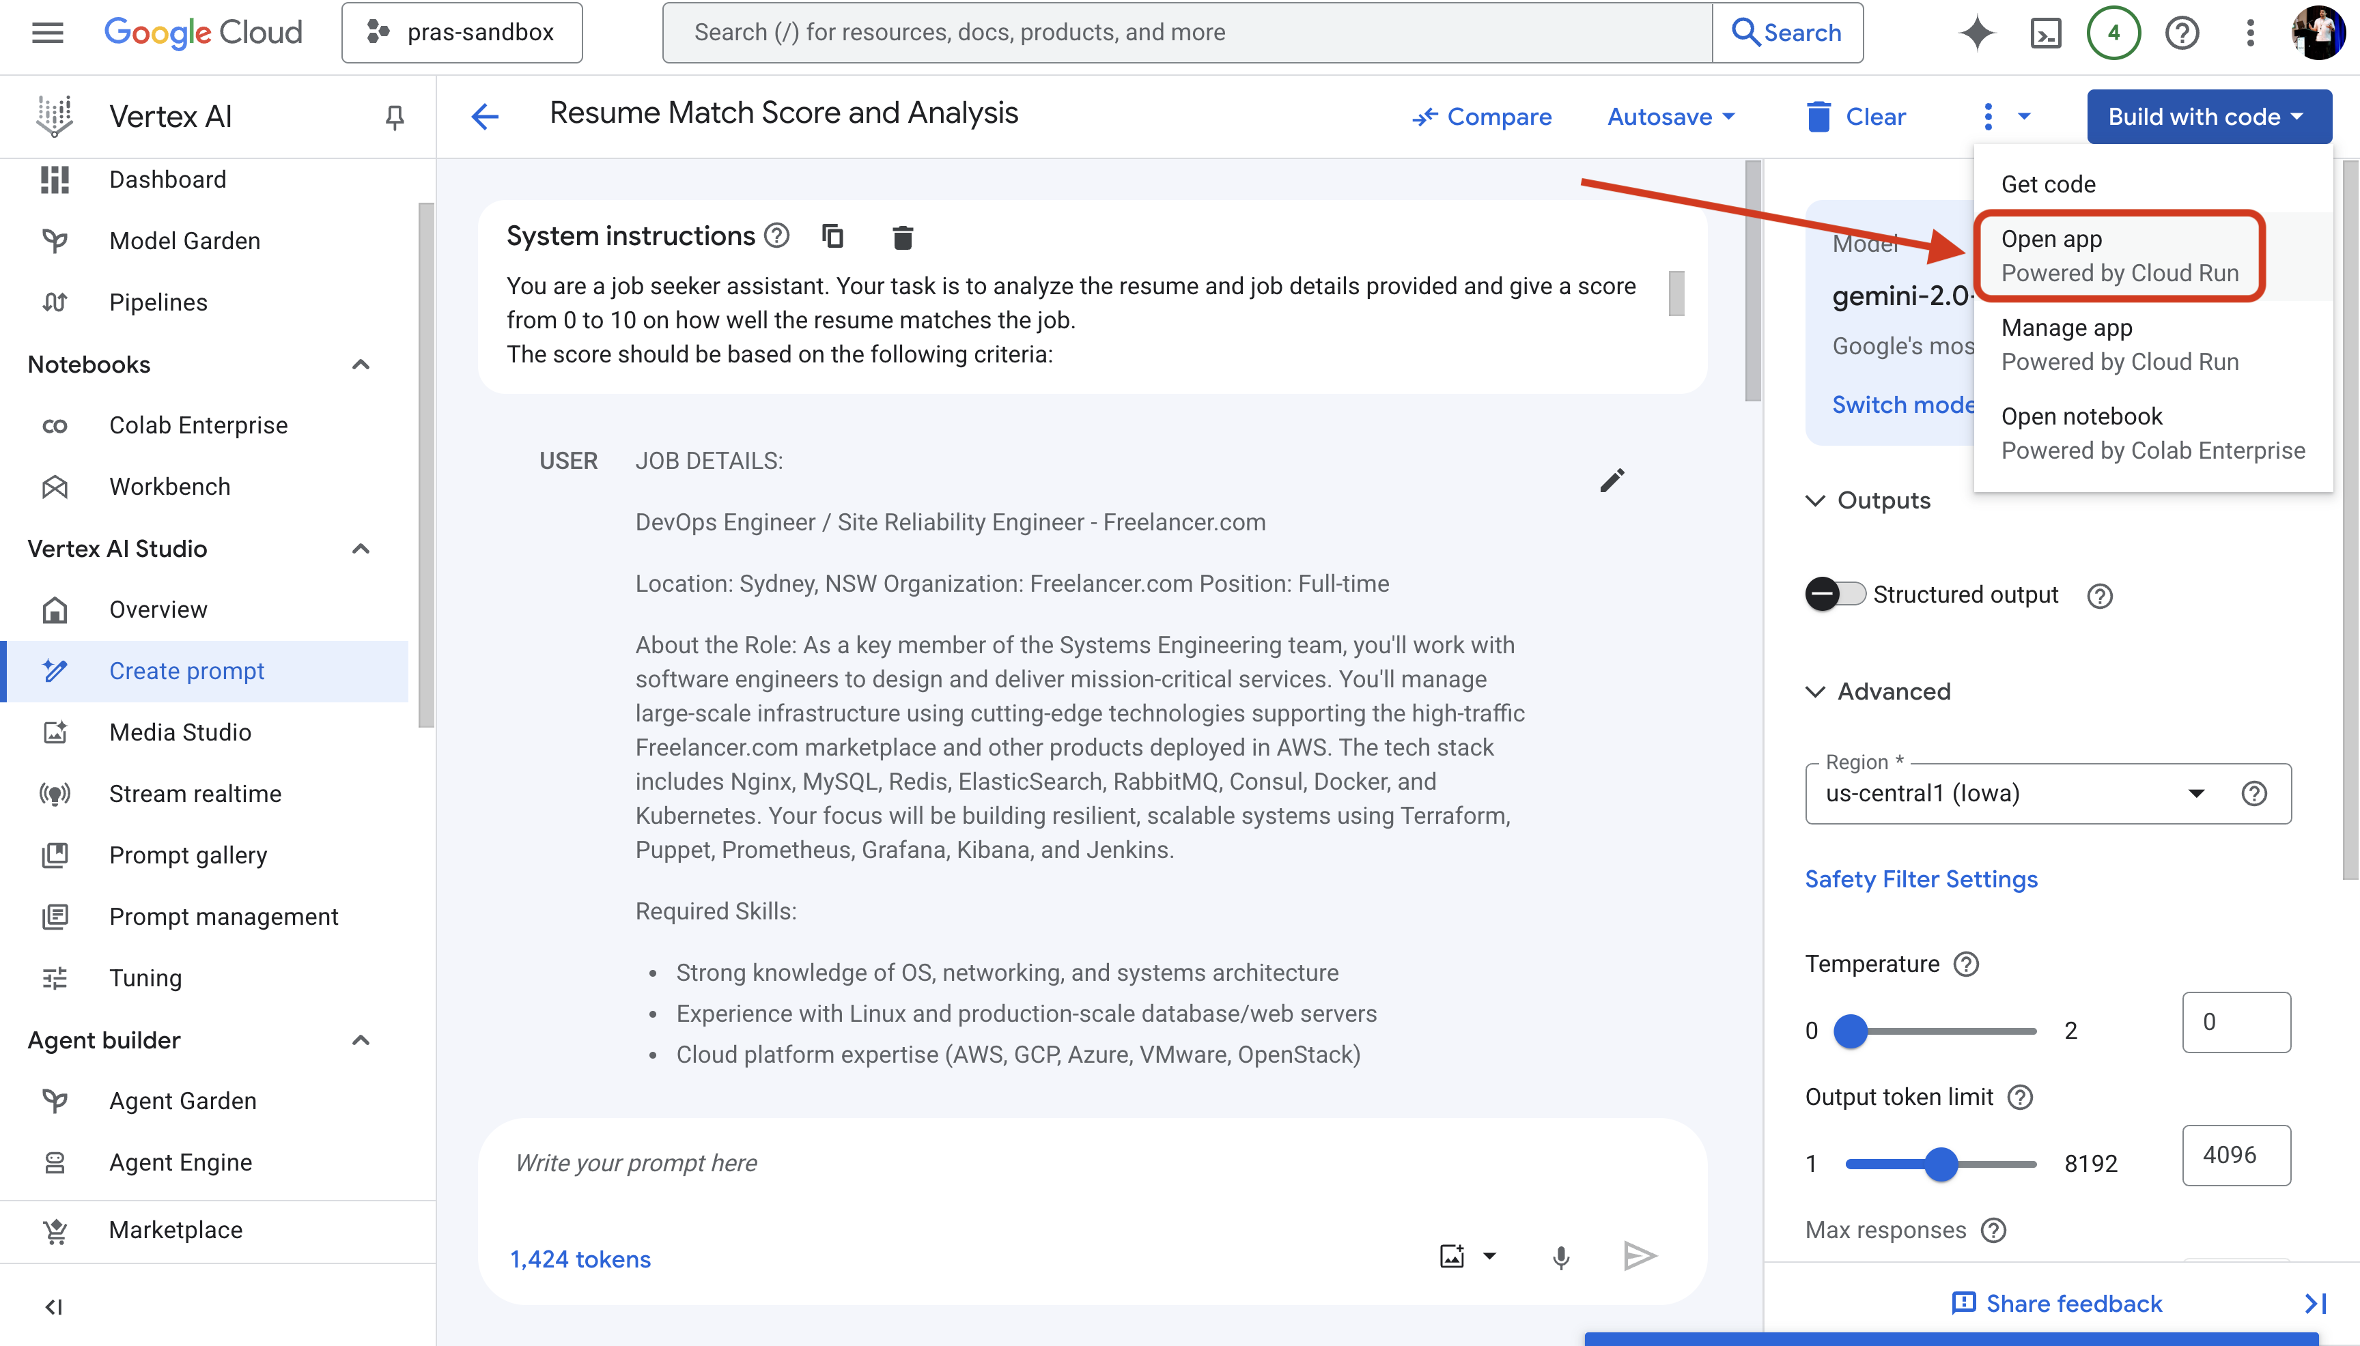Select Get code menu item

pos(2153,184)
